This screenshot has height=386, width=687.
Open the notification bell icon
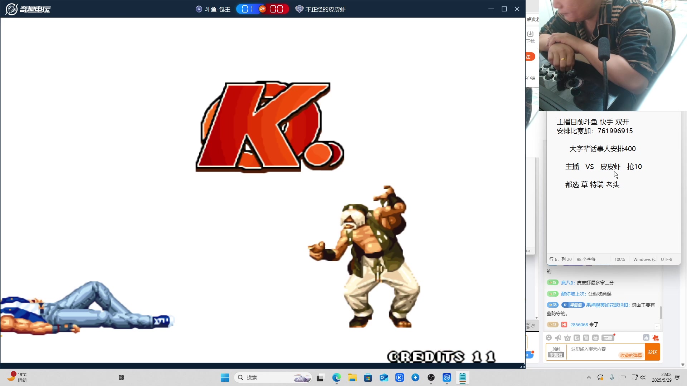pyautogui.click(x=677, y=377)
